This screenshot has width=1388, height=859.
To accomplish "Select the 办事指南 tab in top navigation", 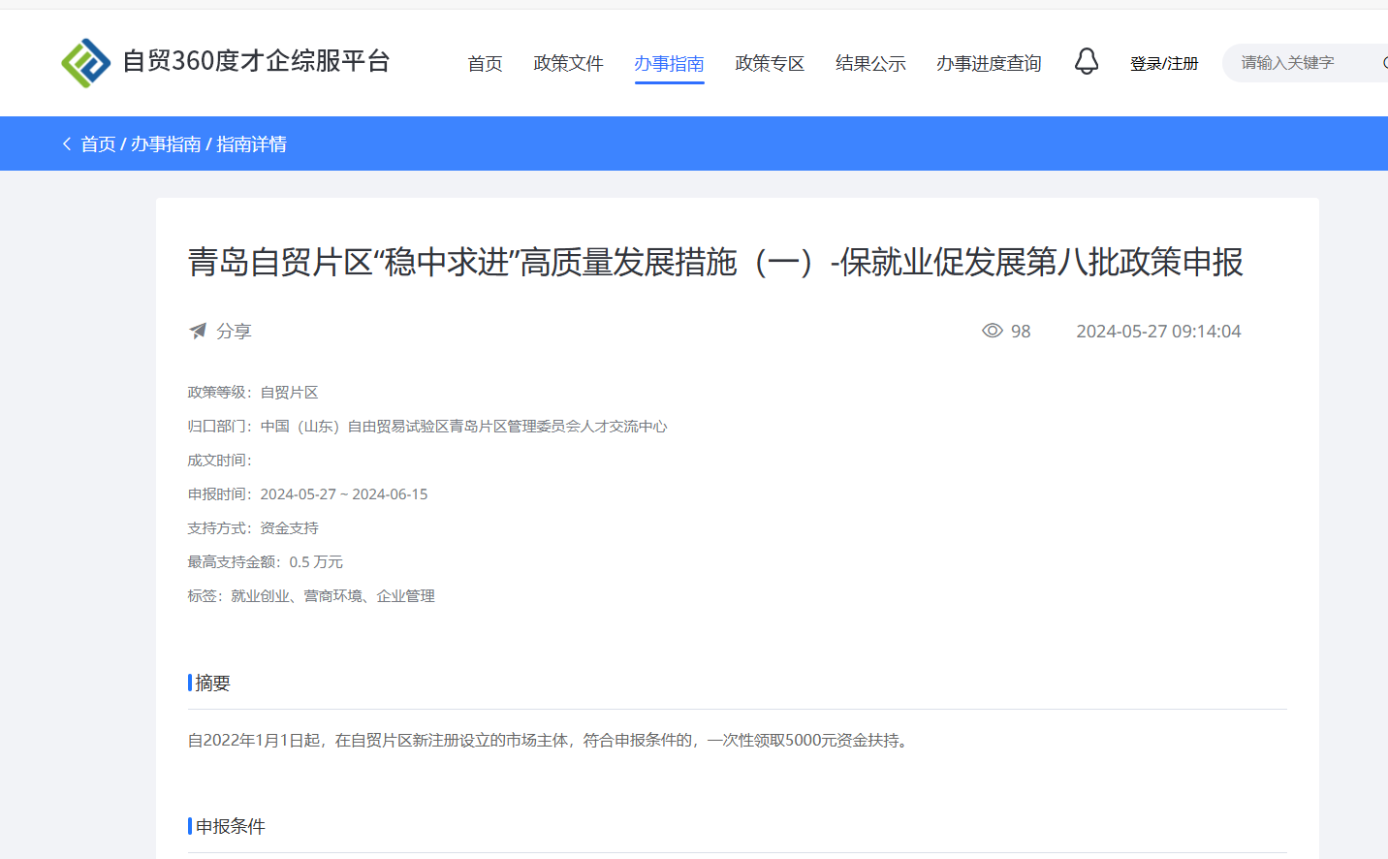I will pyautogui.click(x=669, y=64).
